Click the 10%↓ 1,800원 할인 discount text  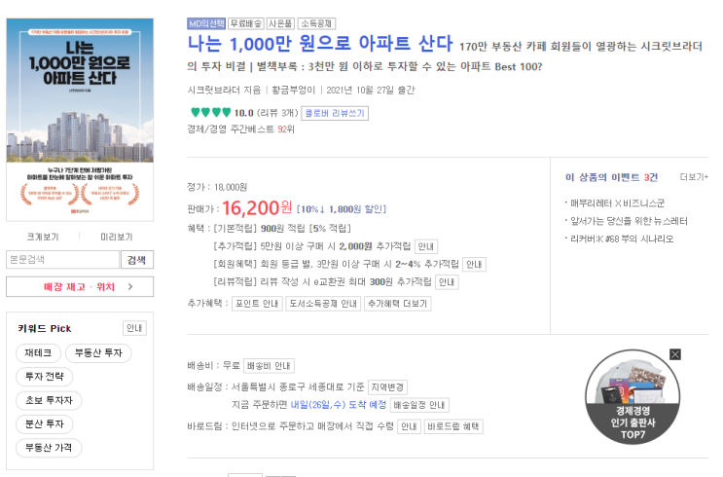[x=342, y=209]
